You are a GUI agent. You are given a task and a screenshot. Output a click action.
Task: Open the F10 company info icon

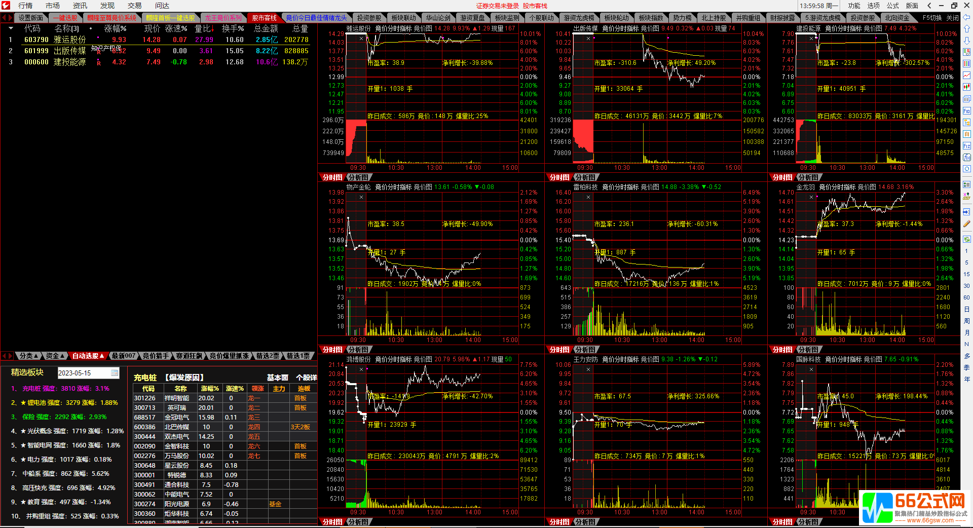[966, 111]
